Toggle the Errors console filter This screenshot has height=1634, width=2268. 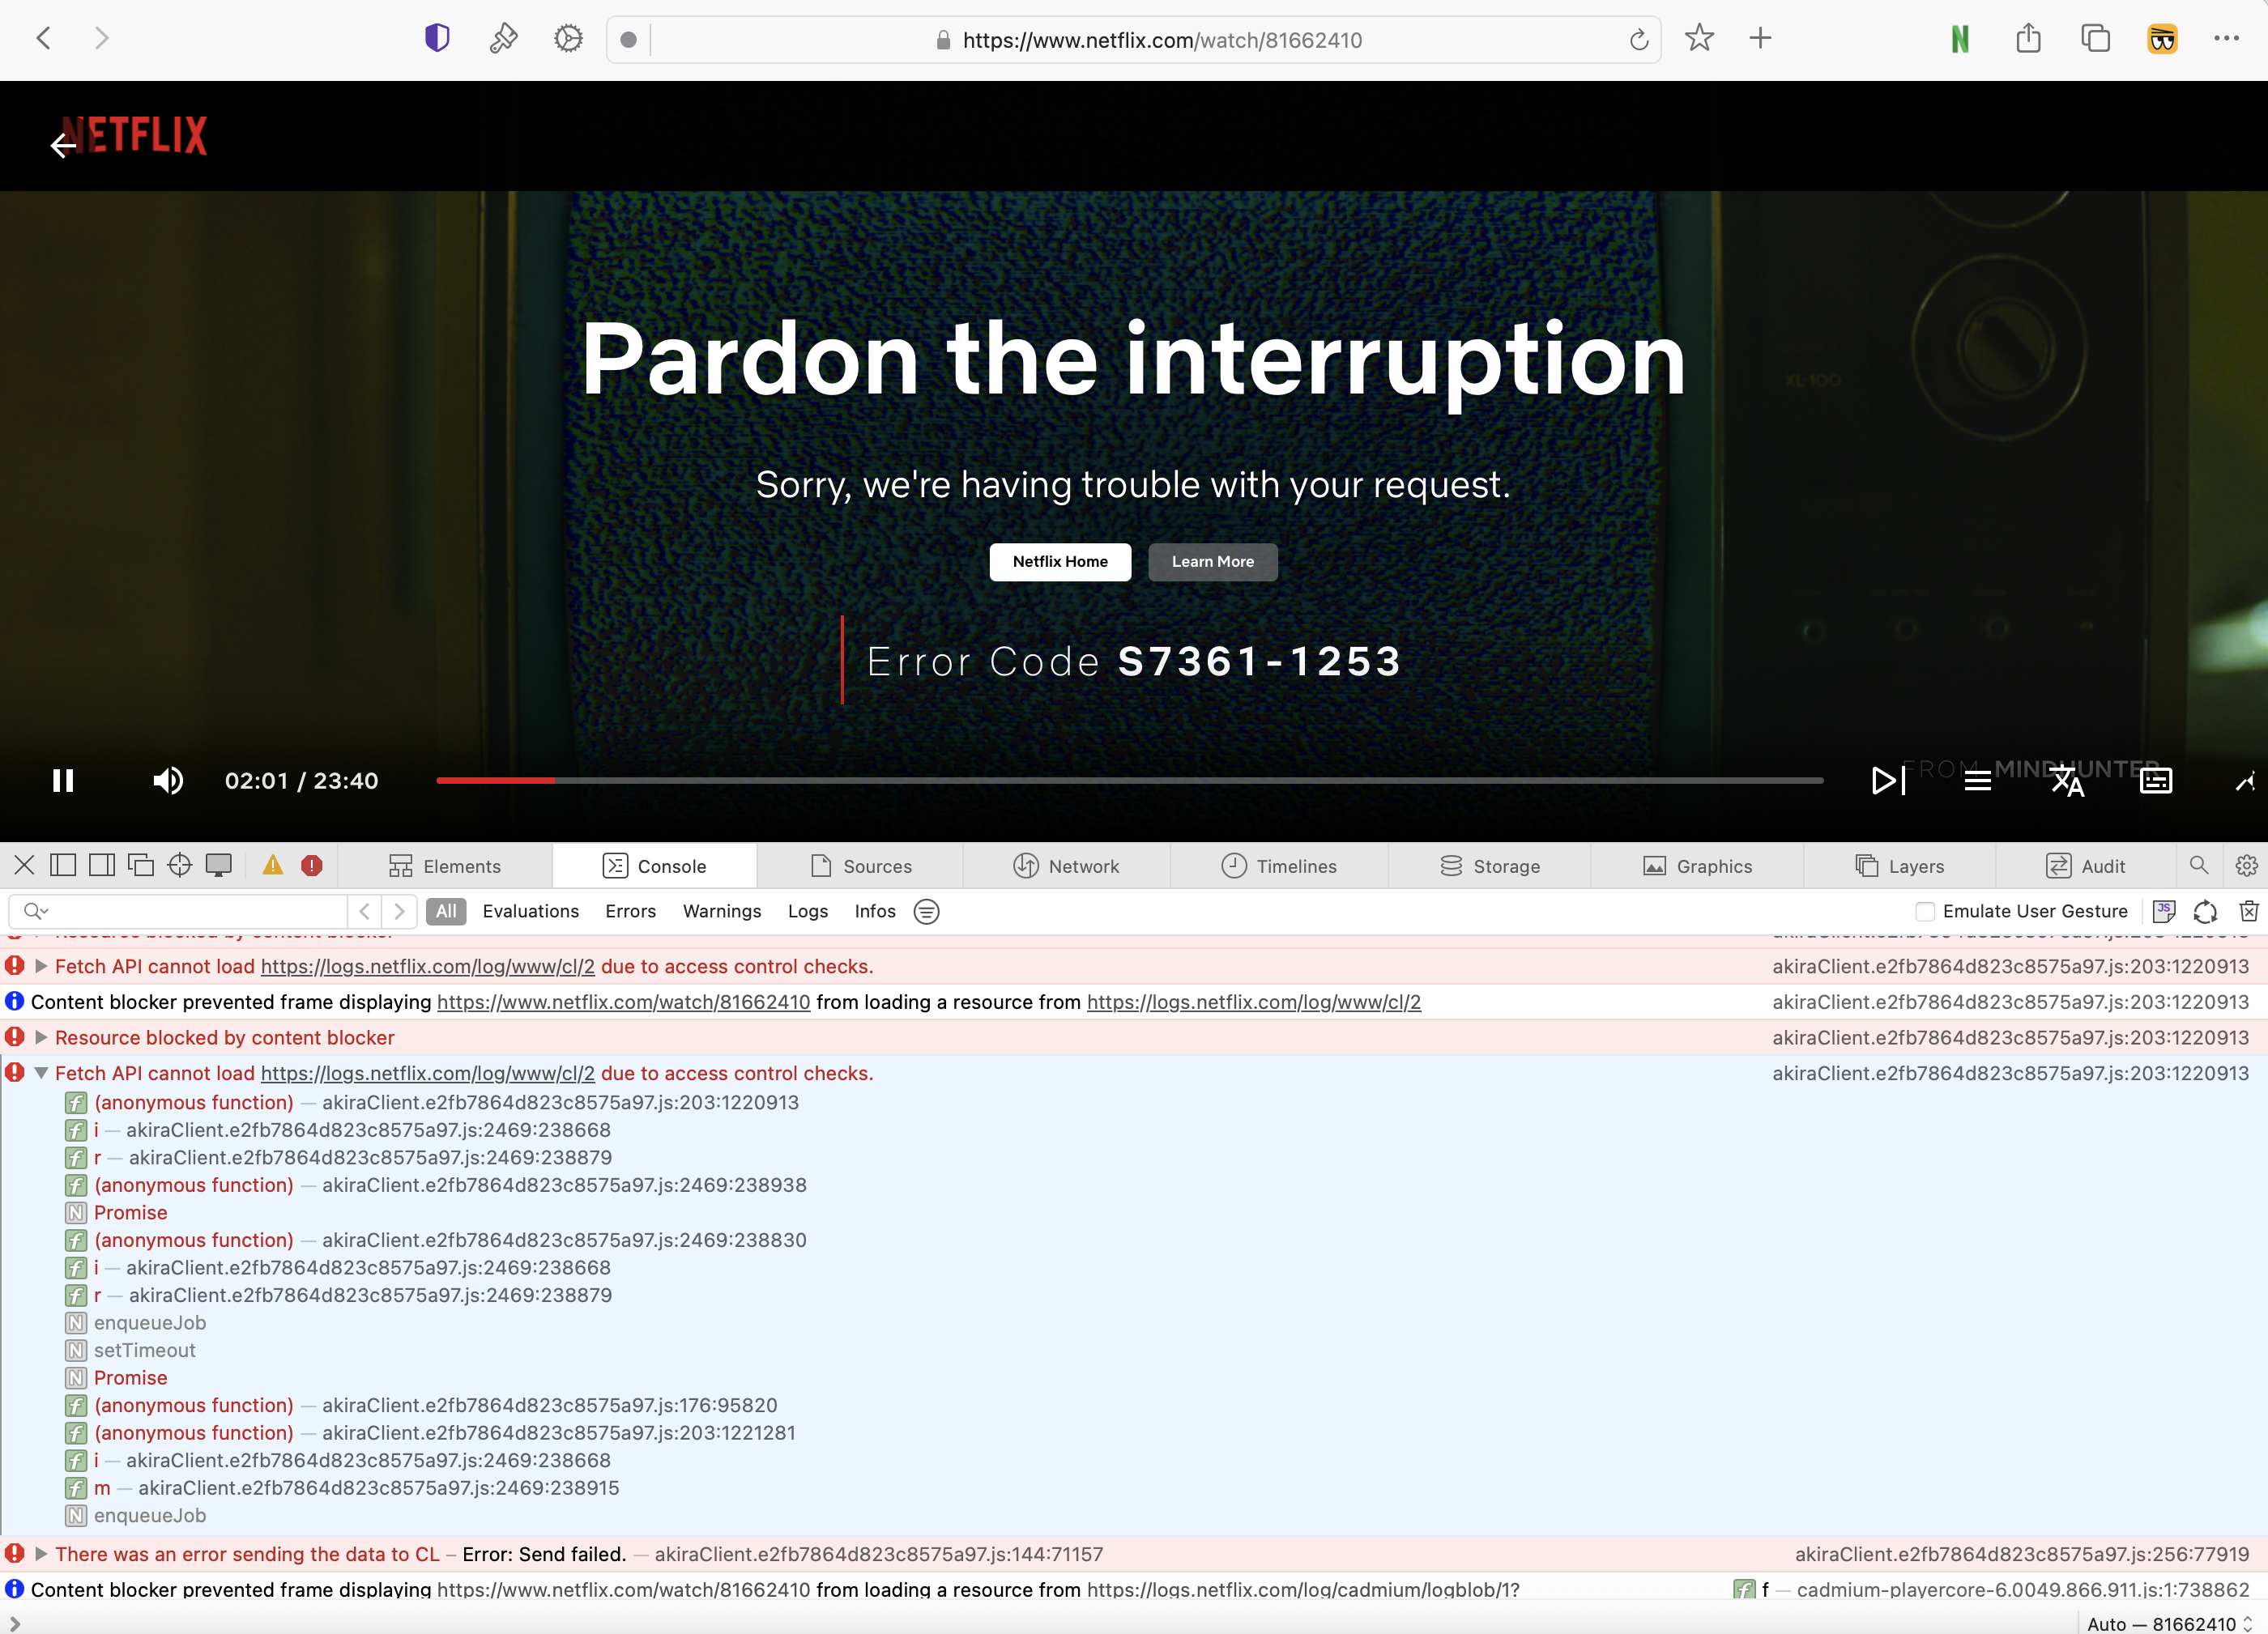[x=630, y=912]
